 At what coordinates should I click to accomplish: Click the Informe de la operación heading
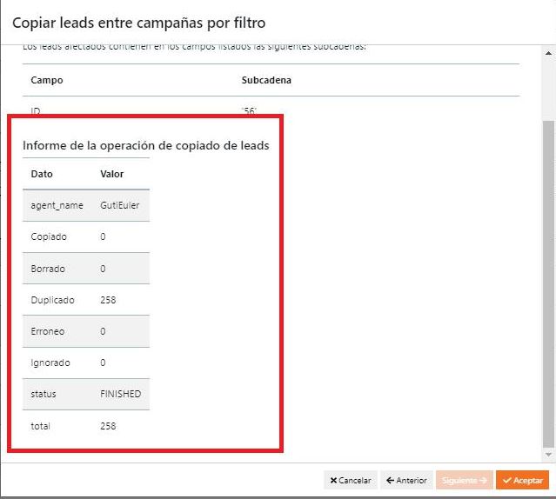145,145
